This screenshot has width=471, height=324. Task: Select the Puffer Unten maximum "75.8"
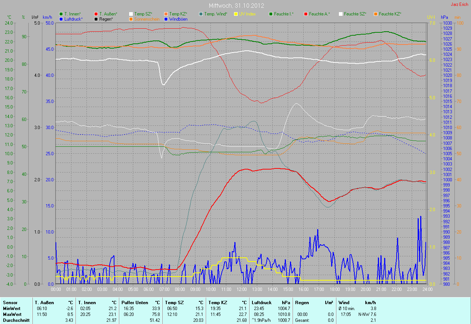pos(156,314)
